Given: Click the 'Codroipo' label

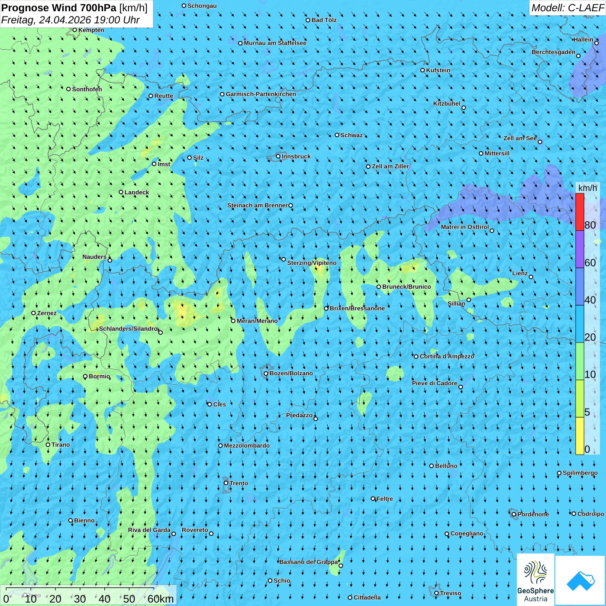Looking at the screenshot, I should (591, 514).
